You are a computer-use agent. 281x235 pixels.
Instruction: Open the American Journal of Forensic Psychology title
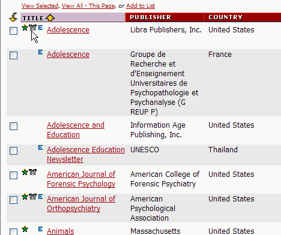click(x=81, y=179)
